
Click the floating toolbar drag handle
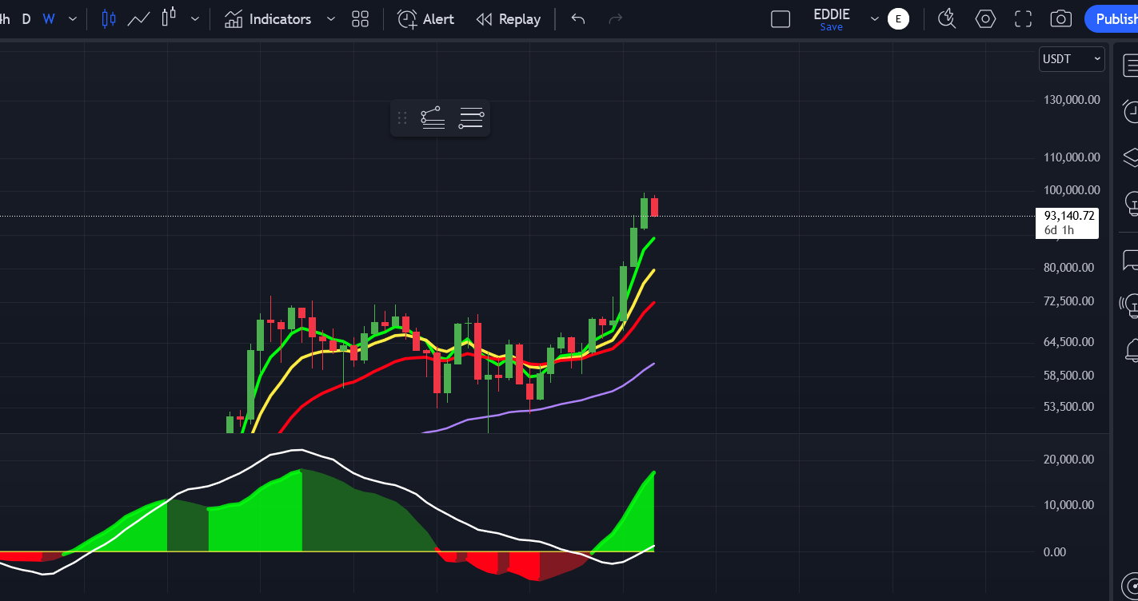point(402,118)
